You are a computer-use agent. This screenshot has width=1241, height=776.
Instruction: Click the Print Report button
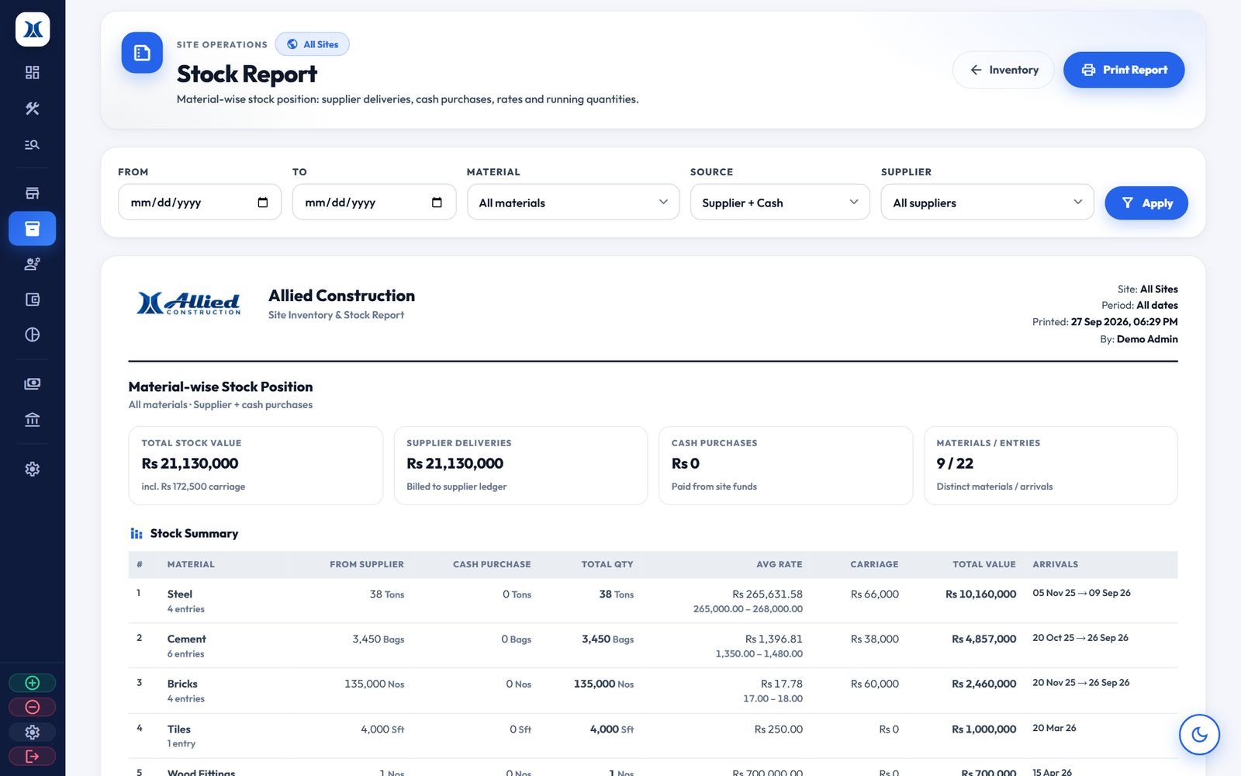1124,70
